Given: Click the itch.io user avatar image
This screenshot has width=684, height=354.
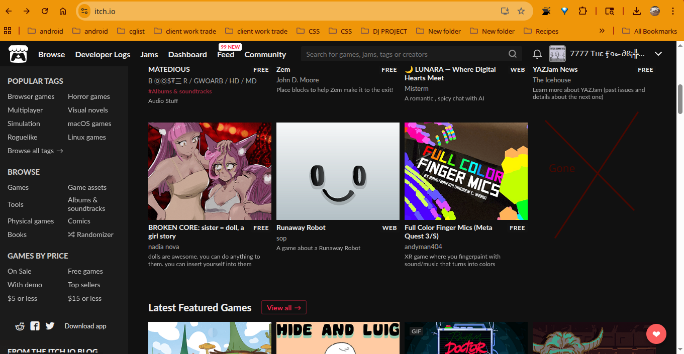Looking at the screenshot, I should (x=557, y=54).
